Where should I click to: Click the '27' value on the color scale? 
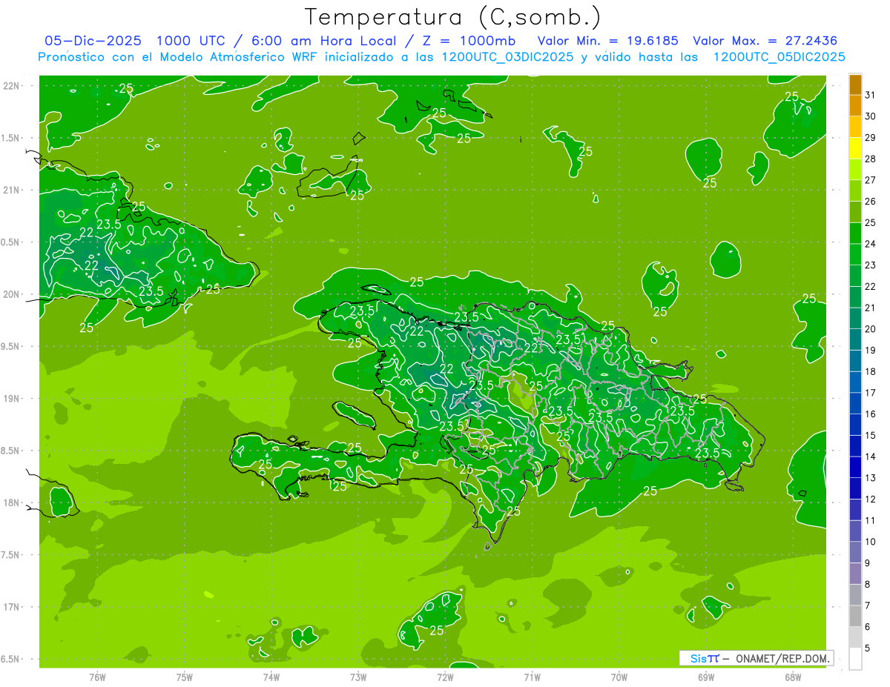tap(870, 180)
